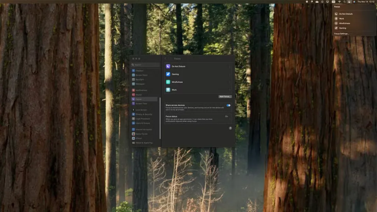This screenshot has width=377, height=212.
Task: Toggle Share across devices switch
Action: [228, 105]
